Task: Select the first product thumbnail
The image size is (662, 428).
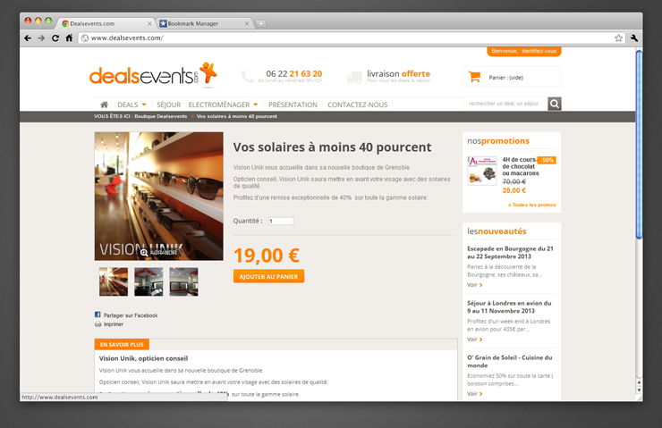Action: click(x=114, y=281)
